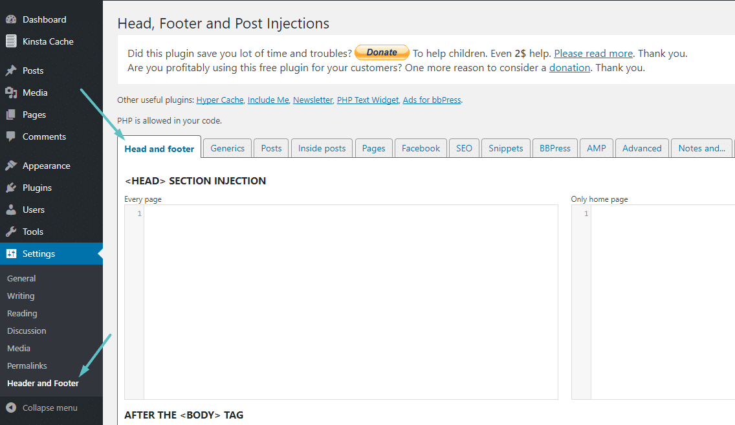This screenshot has width=735, height=425.
Task: Select Header and Footer settings entry
Action: [x=43, y=382]
